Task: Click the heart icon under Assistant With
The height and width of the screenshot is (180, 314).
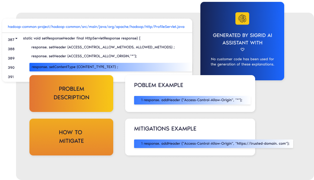Action: [x=242, y=49]
